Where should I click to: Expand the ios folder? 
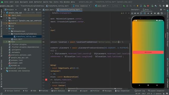[x=7, y=26]
